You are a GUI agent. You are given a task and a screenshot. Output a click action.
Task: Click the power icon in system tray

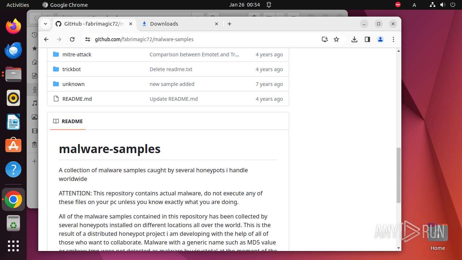[x=453, y=5]
